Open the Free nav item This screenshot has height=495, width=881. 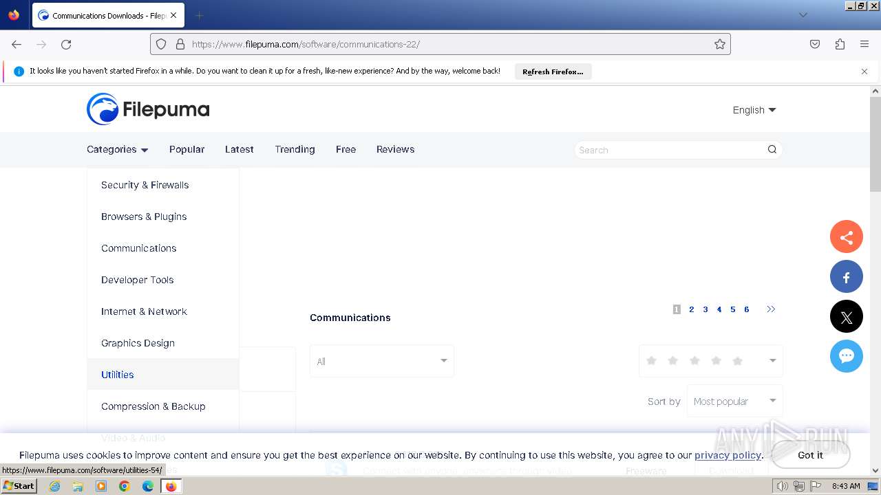[x=346, y=149]
